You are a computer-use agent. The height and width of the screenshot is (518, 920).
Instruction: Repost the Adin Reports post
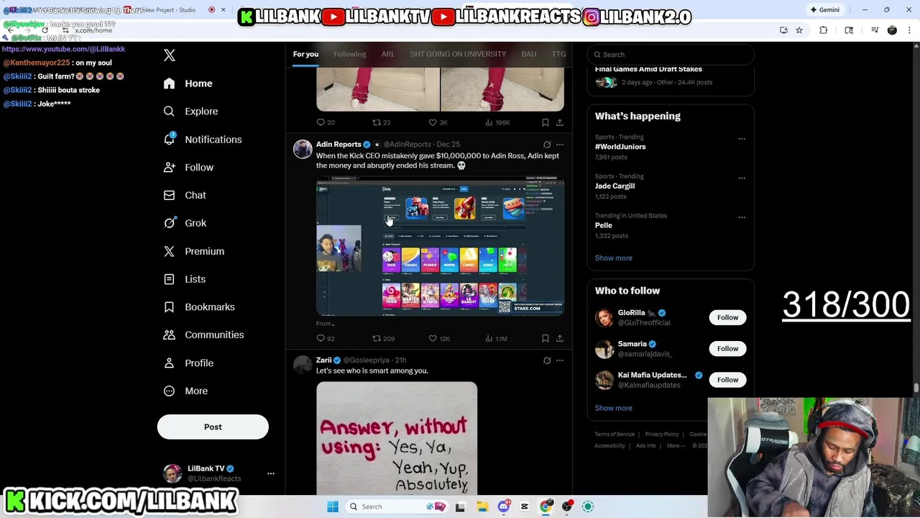click(x=376, y=338)
